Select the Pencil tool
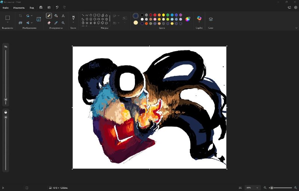 tap(49, 16)
